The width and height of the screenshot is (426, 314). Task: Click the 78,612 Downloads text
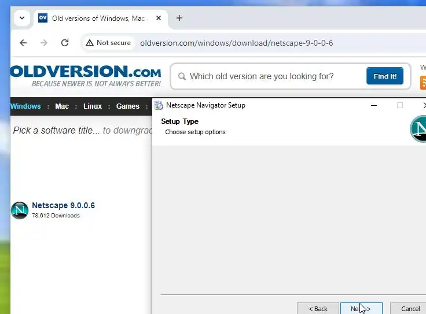tap(56, 216)
